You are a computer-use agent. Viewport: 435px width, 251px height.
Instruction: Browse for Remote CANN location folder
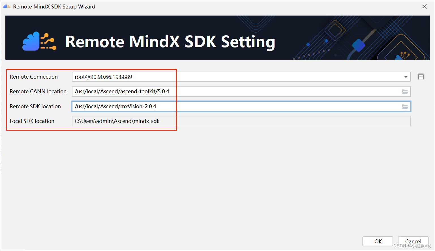tap(405, 92)
